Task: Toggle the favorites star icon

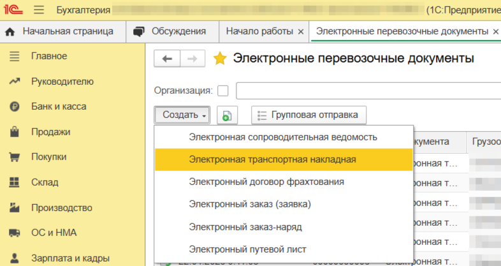Action: pyautogui.click(x=220, y=59)
